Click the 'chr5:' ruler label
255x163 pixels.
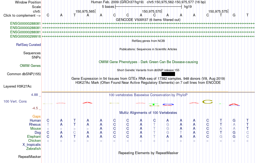tap(37, 11)
